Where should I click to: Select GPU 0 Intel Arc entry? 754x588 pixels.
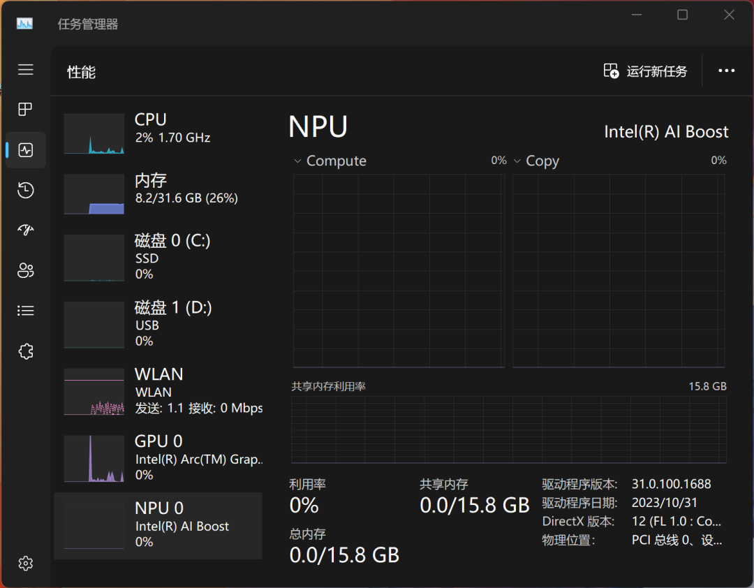(158, 458)
